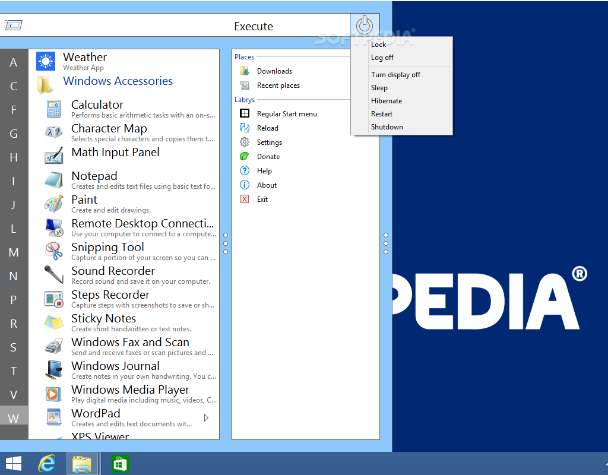
Task: Select Turn display off
Action: tap(402, 74)
